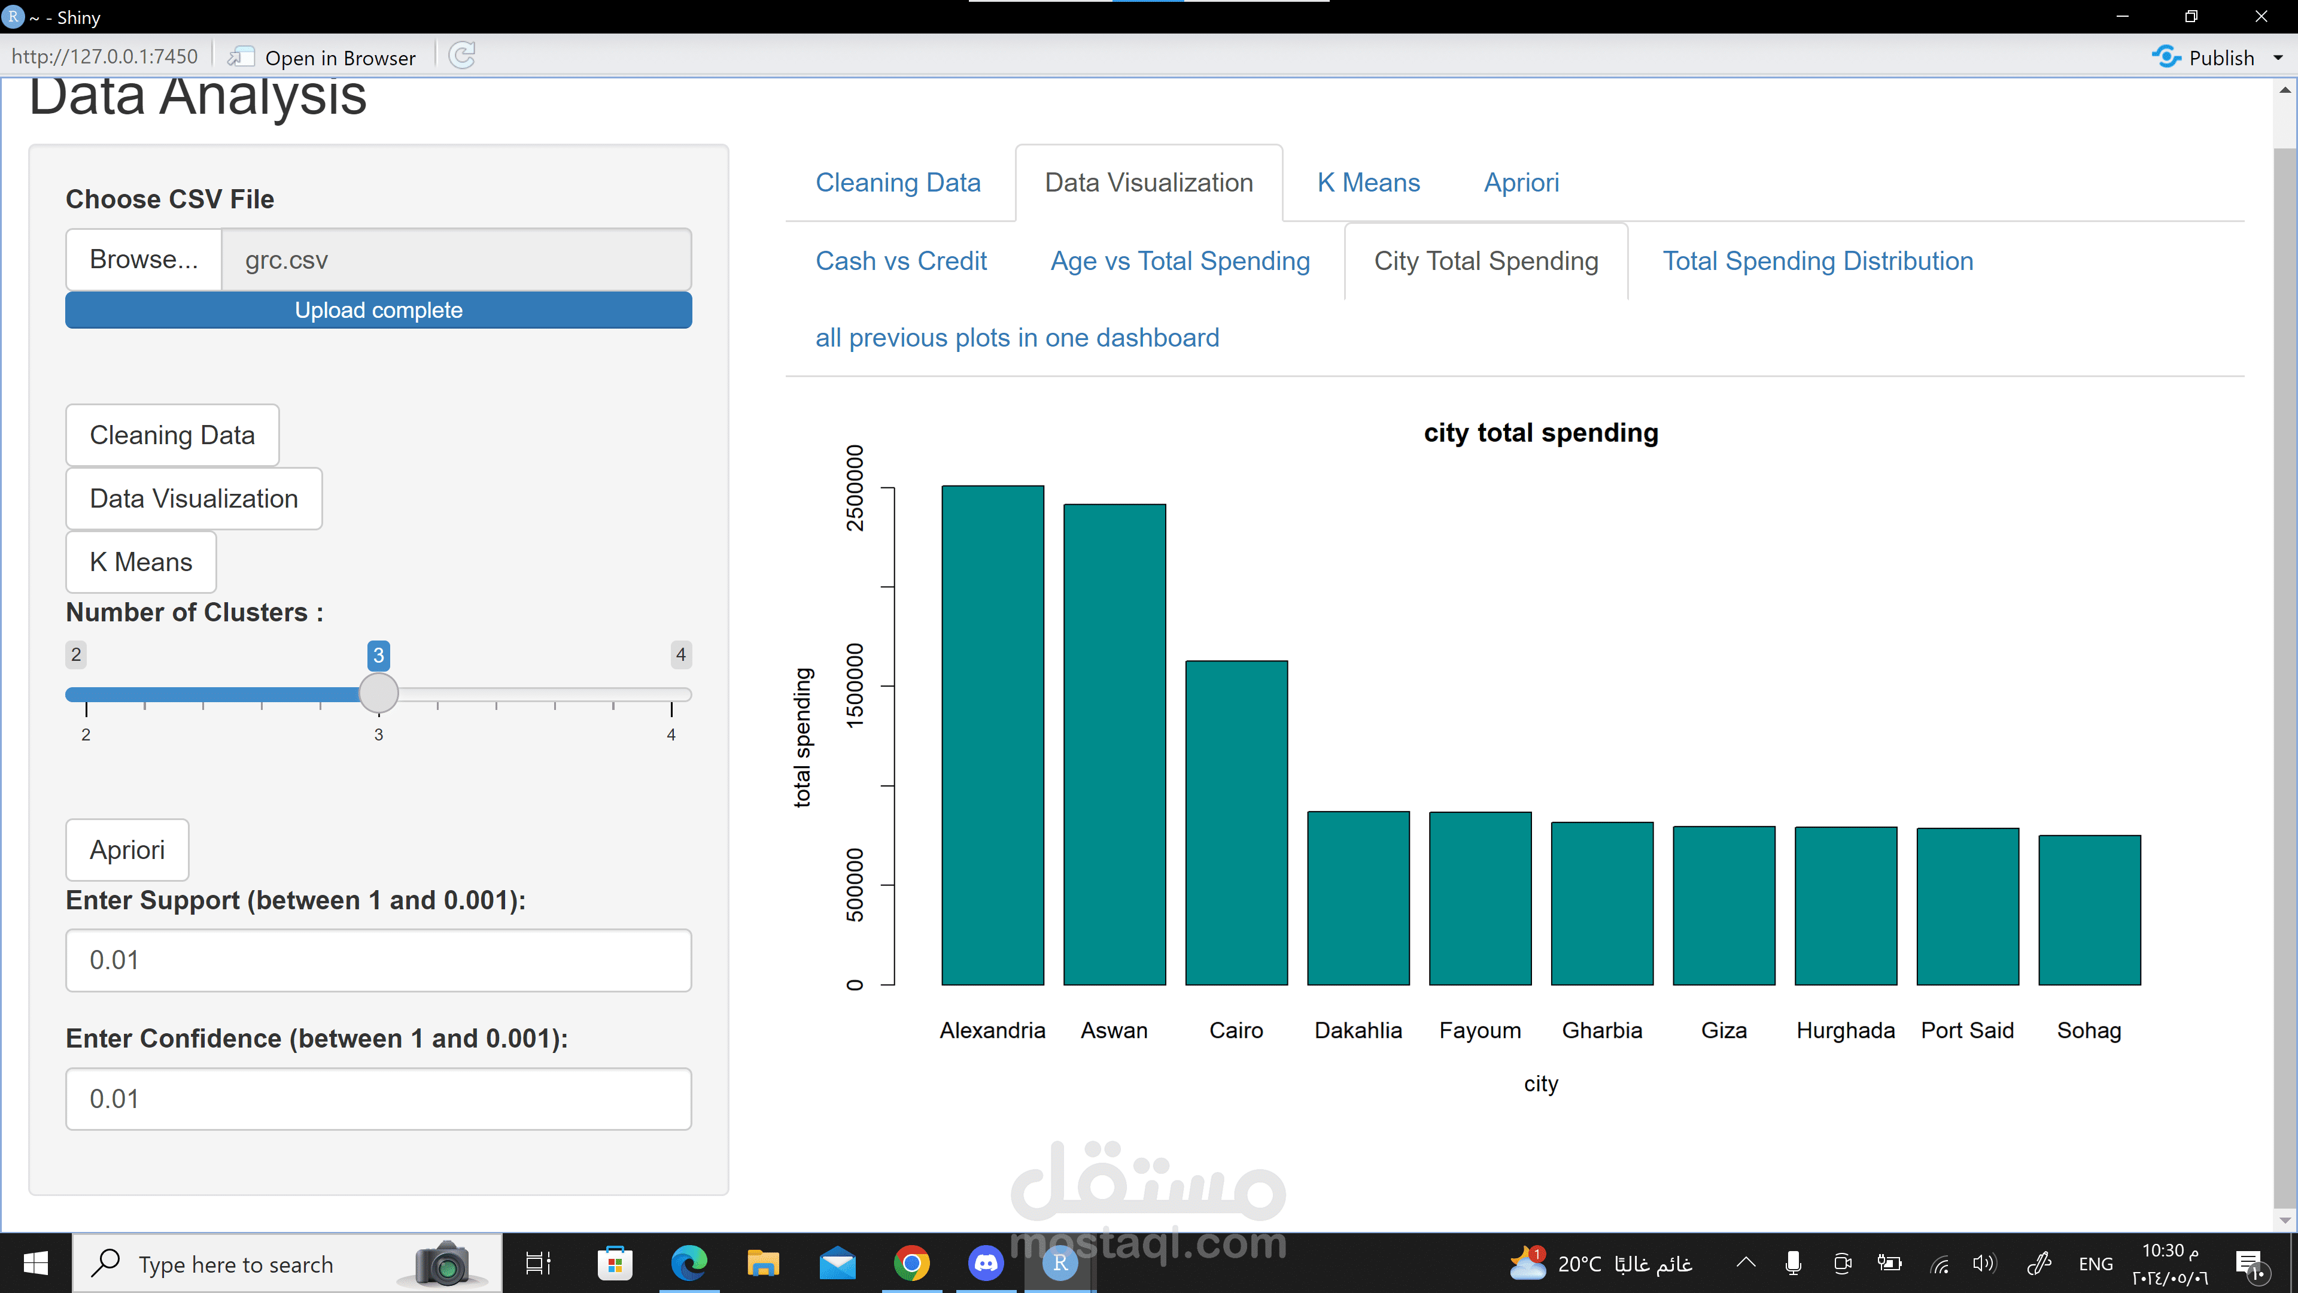The width and height of the screenshot is (2298, 1293).
Task: Click the Publish icon
Action: click(2166, 57)
